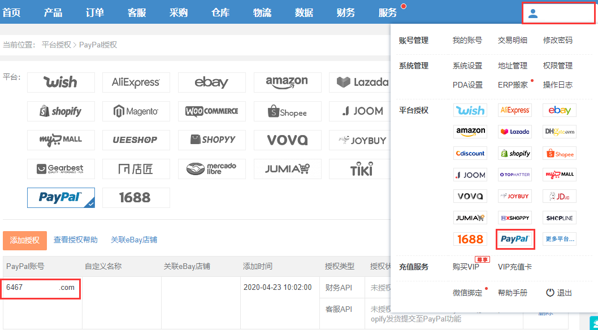Open JD.ID authorization in dropdown panel
598x330 pixels.
point(560,196)
